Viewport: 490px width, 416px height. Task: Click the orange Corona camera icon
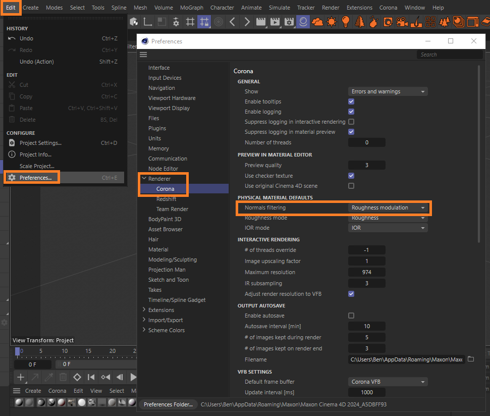pyautogui.click(x=402, y=22)
